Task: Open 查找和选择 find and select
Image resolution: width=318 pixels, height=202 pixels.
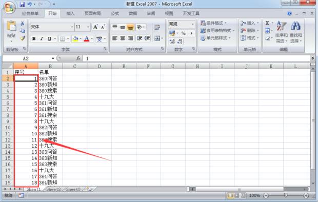Action: tap(296, 32)
